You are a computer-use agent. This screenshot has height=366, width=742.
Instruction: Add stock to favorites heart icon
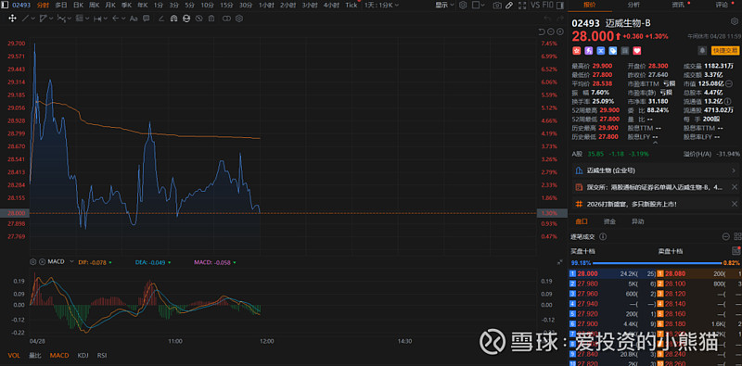click(637, 50)
